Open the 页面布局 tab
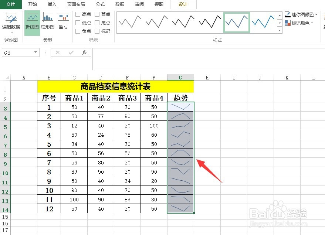325x235 pixels. 76,4
